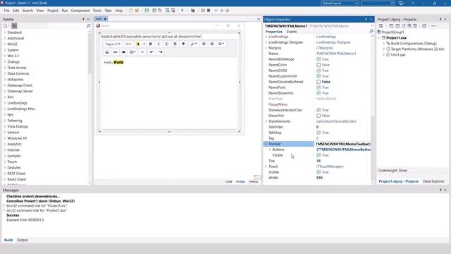This screenshot has height=254, width=451.
Task: Open the File menu
Action: point(6,11)
